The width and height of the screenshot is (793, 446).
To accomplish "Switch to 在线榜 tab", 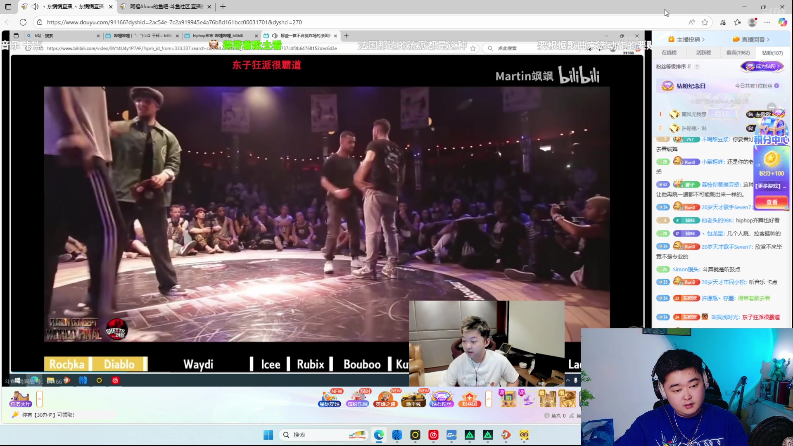I will 669,53.
